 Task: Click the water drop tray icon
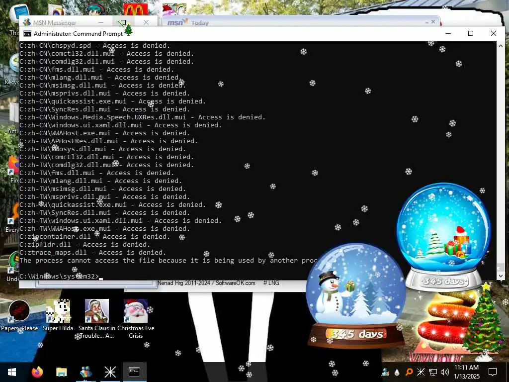[397, 372]
